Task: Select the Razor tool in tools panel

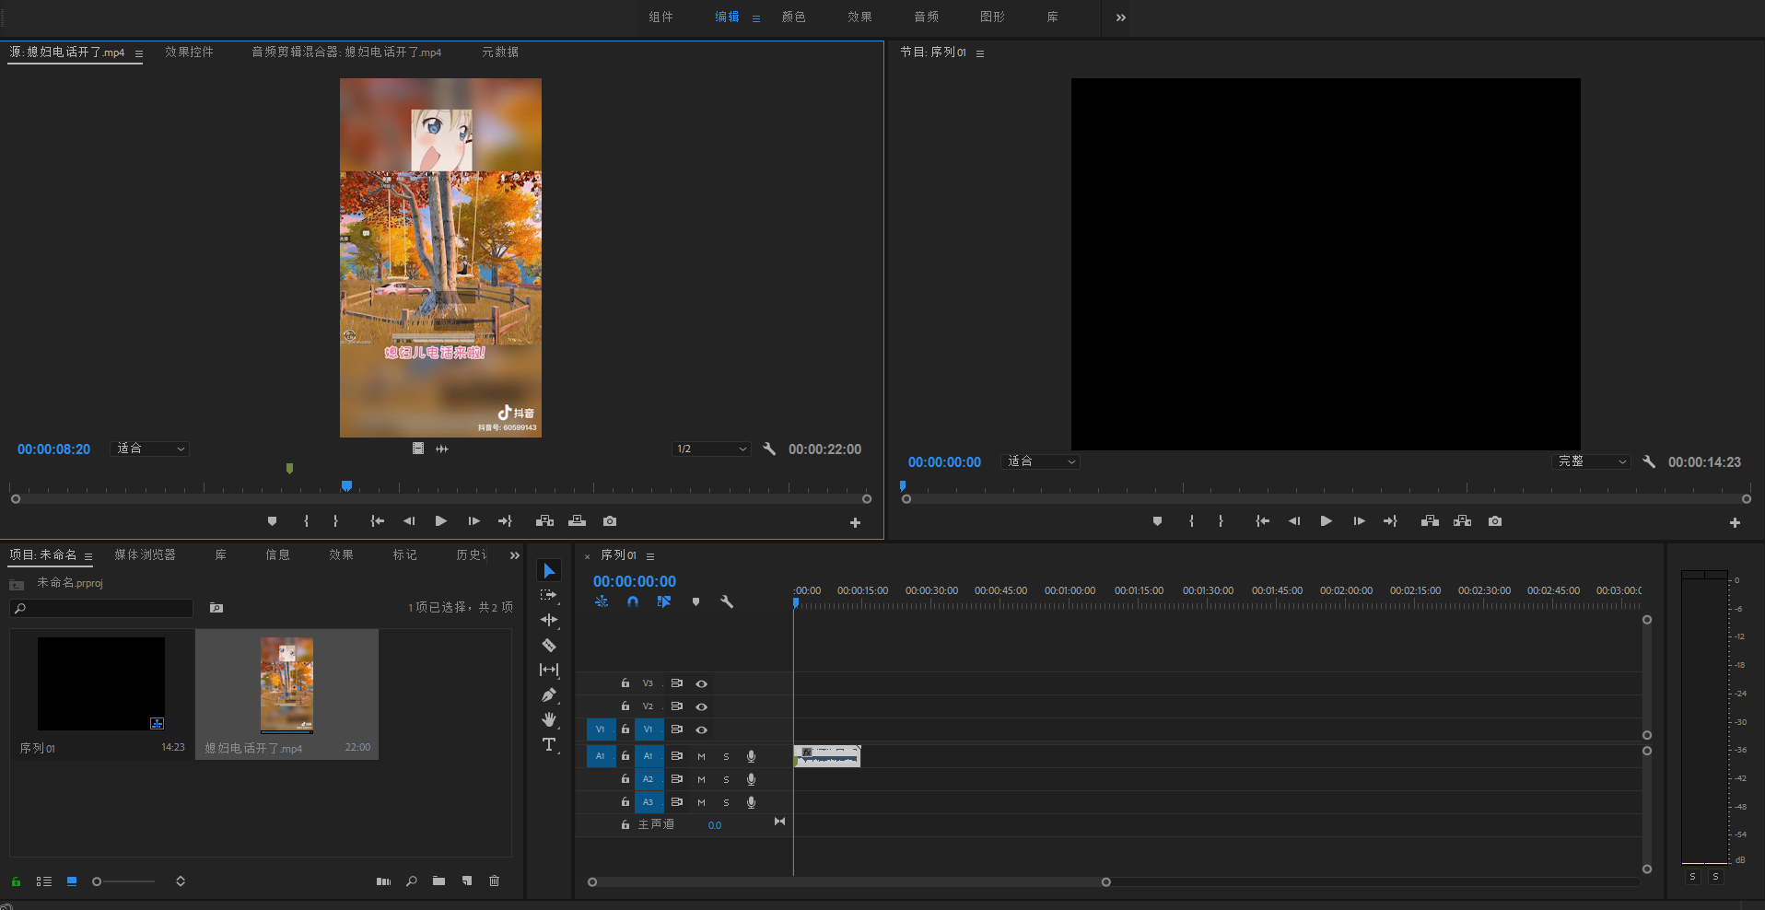Action: (549, 646)
